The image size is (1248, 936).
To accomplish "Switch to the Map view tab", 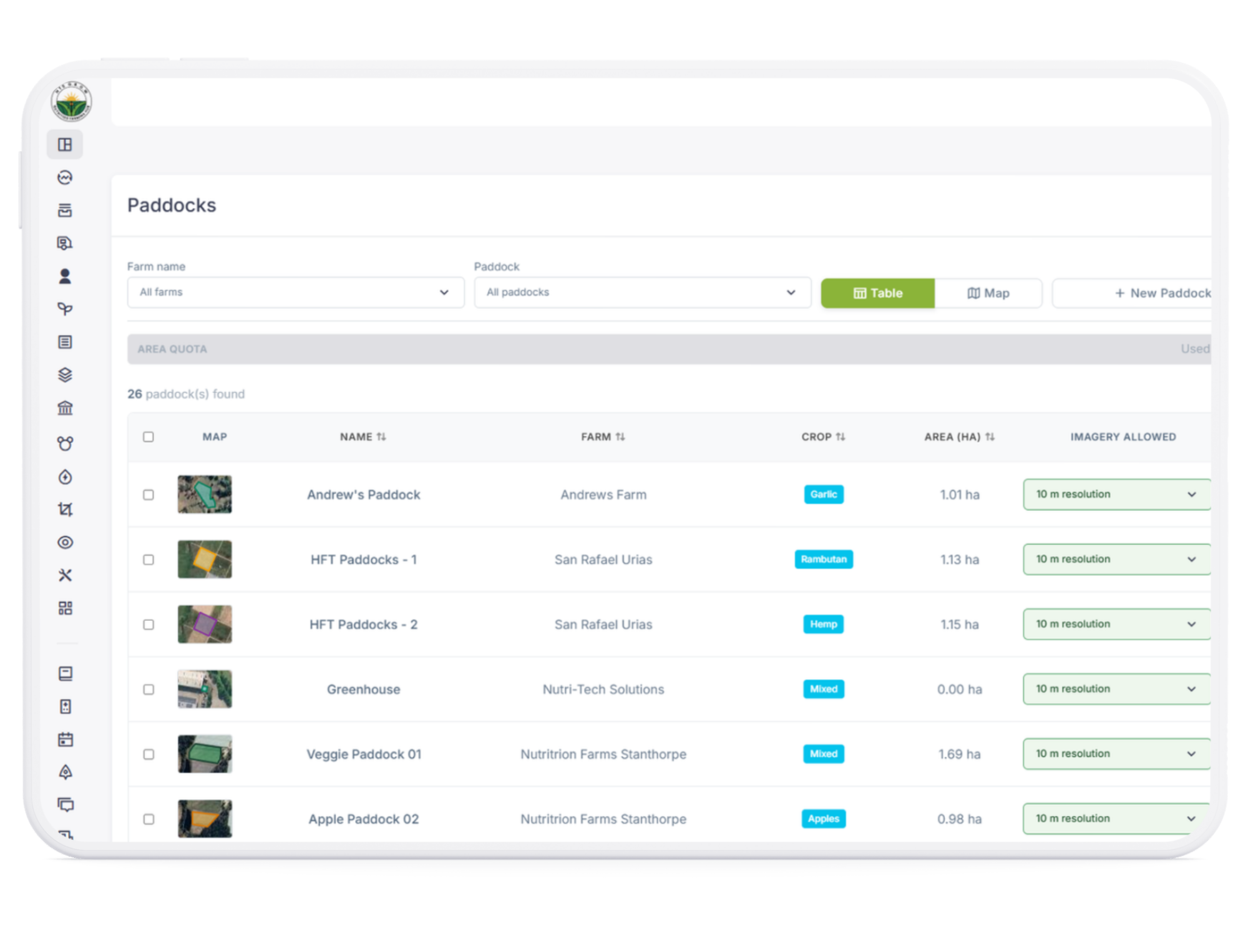I will tap(988, 293).
